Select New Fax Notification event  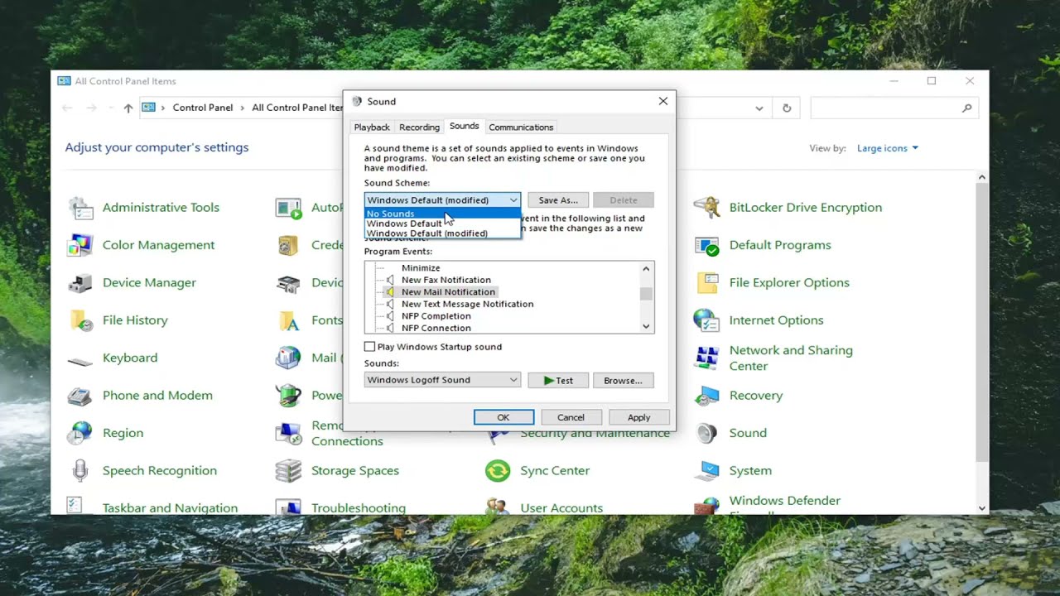pyautogui.click(x=446, y=280)
